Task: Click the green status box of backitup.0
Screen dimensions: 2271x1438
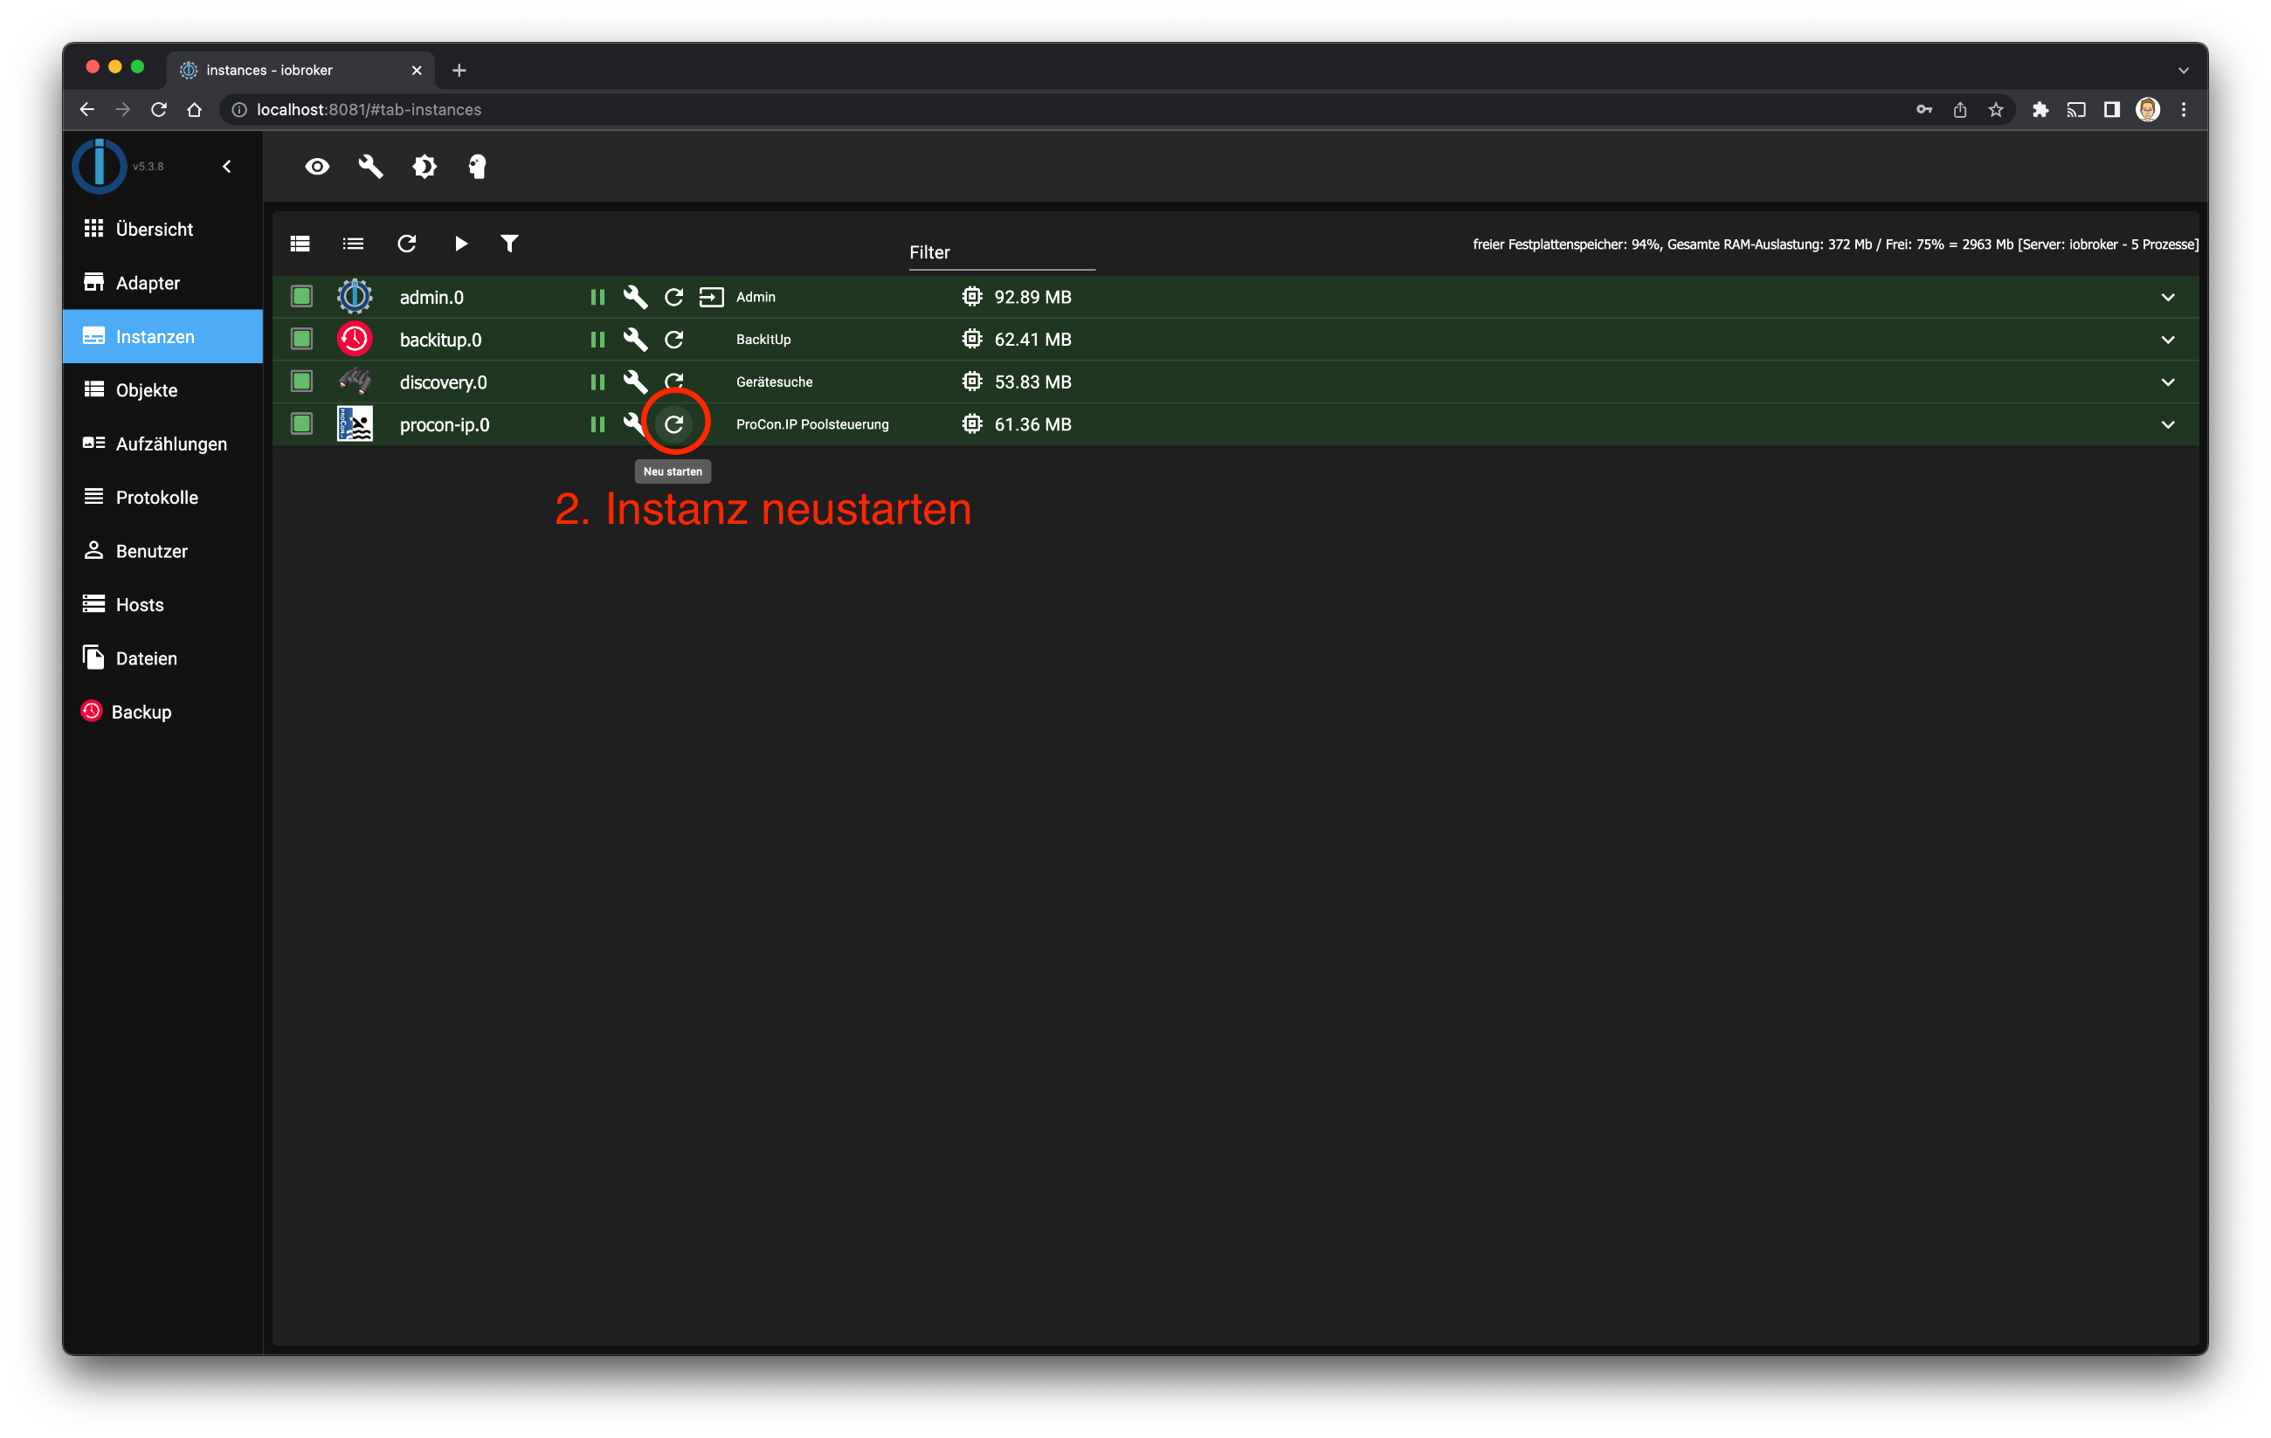Action: [302, 340]
